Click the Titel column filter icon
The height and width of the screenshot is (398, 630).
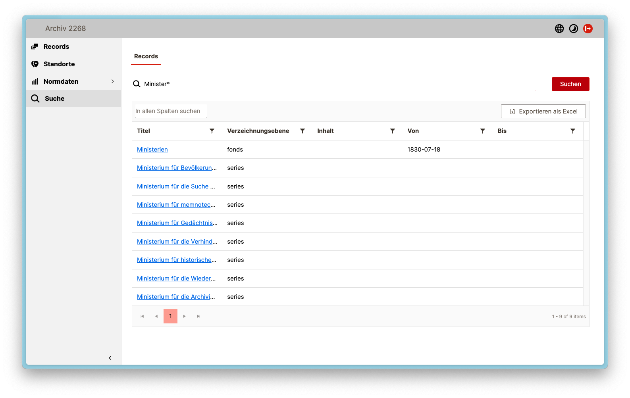(x=212, y=131)
